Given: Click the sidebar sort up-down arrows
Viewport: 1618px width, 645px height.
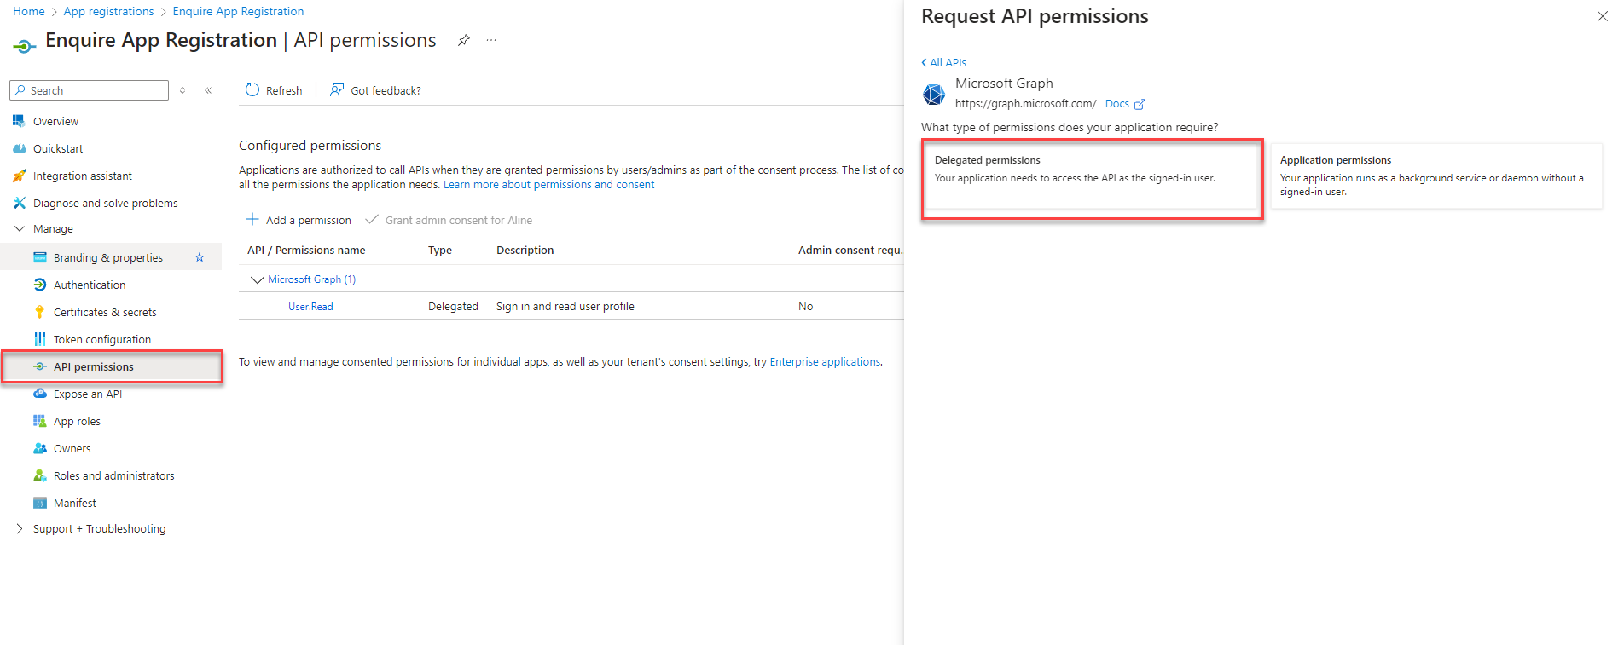Looking at the screenshot, I should coord(183,90).
